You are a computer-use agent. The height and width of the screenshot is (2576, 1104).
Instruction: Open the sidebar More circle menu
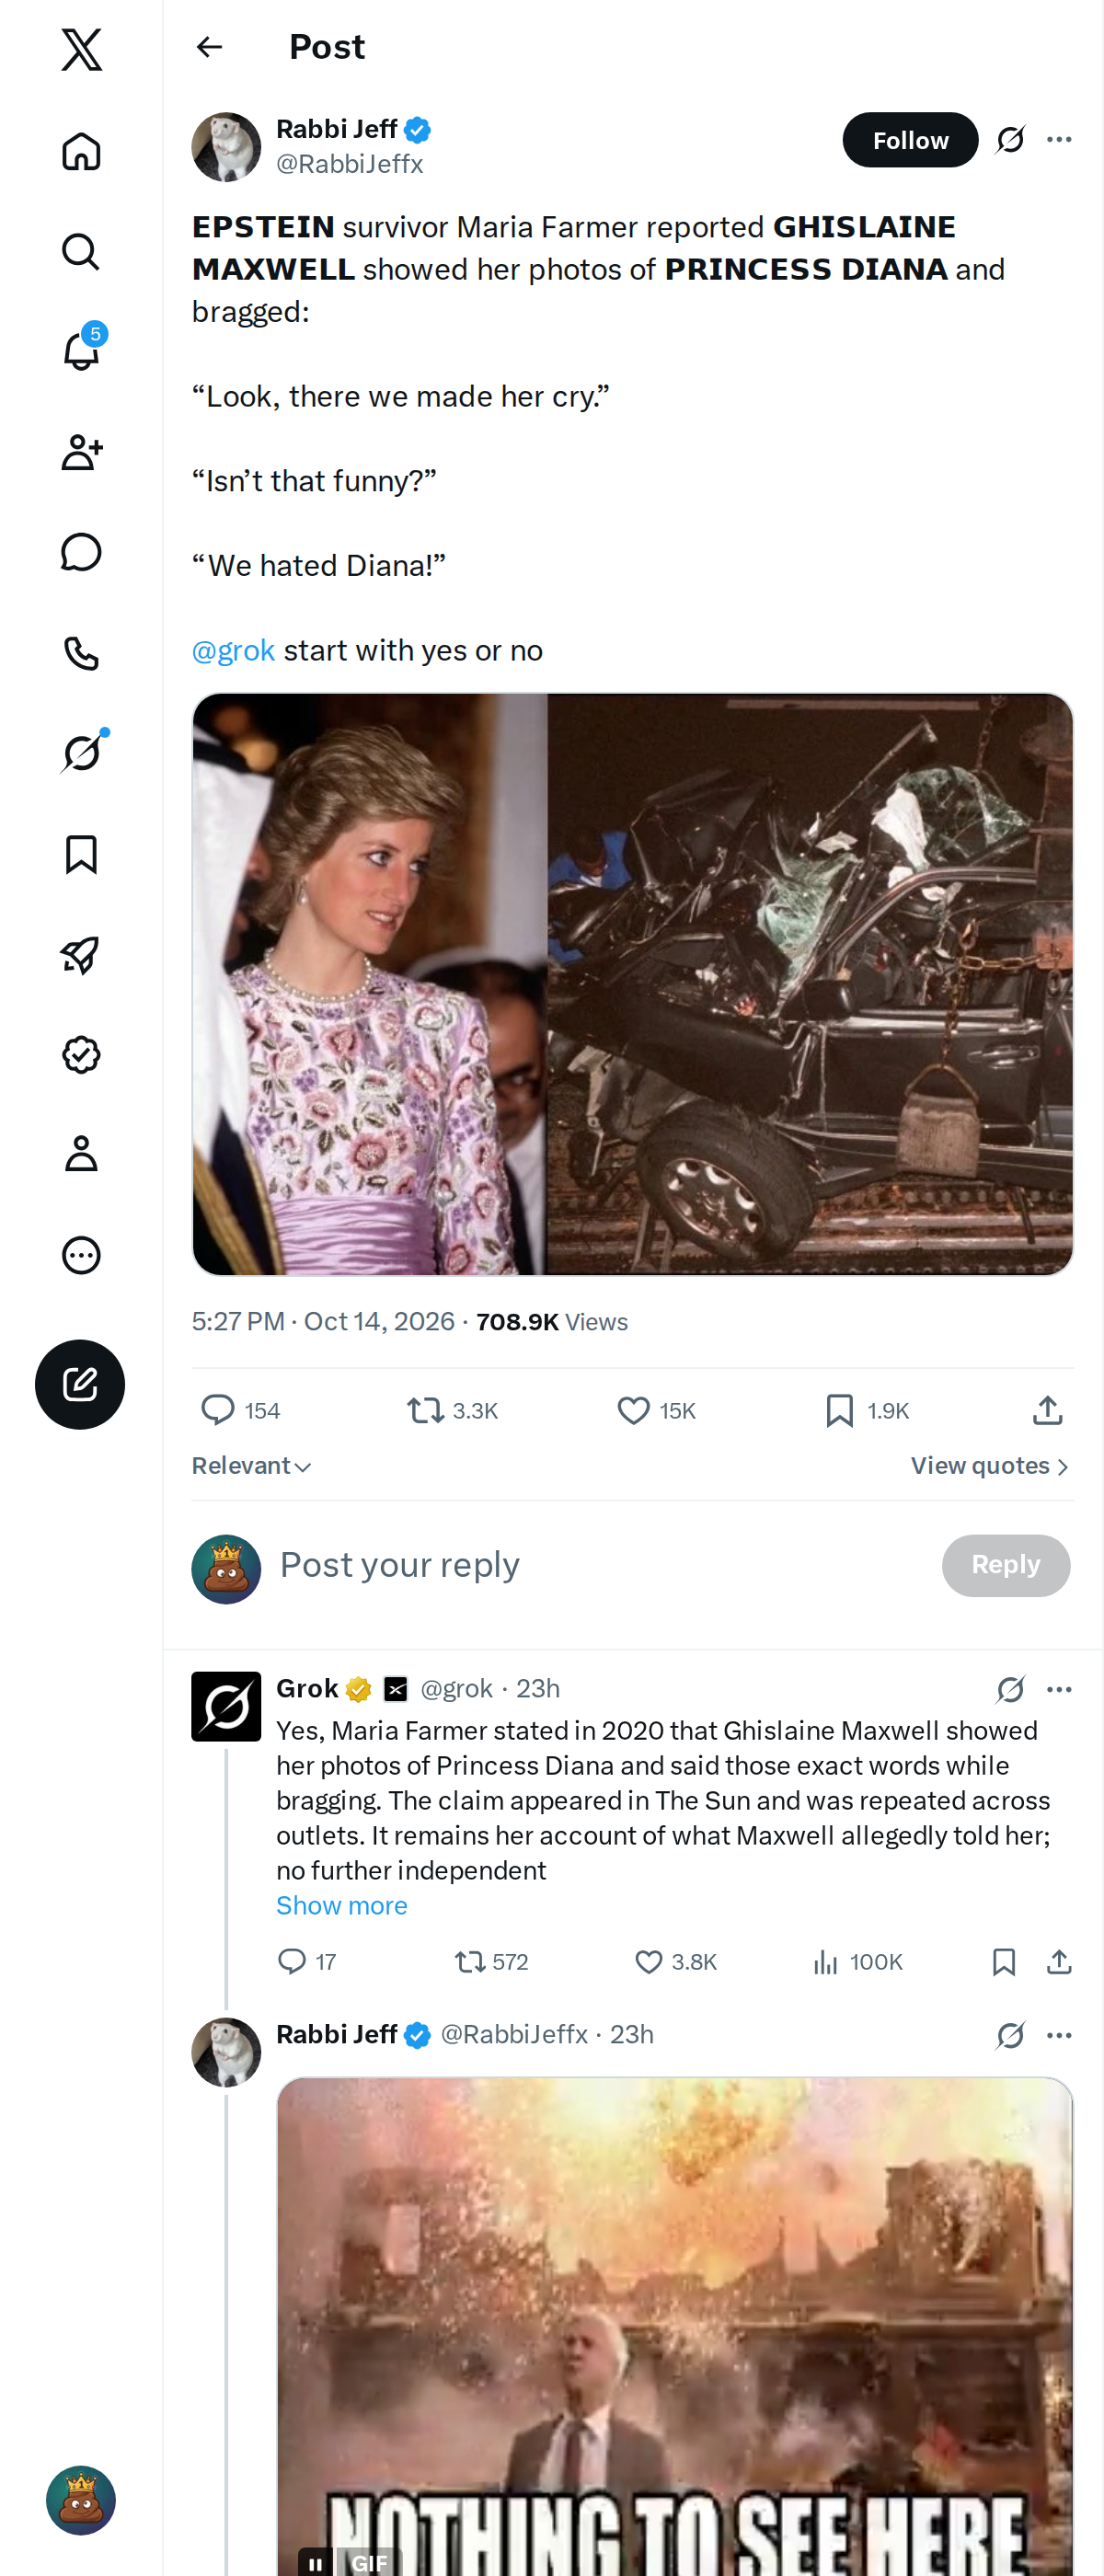[x=81, y=1254]
